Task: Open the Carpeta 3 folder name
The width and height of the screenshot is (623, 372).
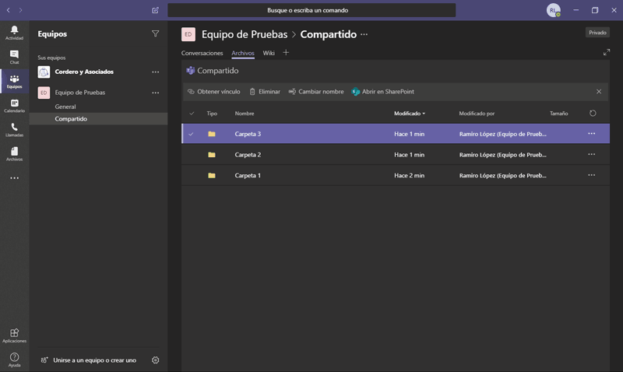Action: point(248,134)
